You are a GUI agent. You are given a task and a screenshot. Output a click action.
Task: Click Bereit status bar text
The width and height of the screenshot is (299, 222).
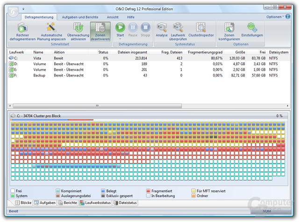pos(14,211)
